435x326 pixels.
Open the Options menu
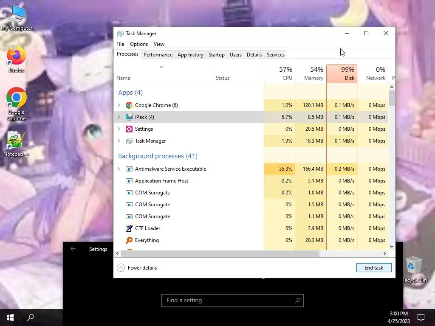pos(139,44)
